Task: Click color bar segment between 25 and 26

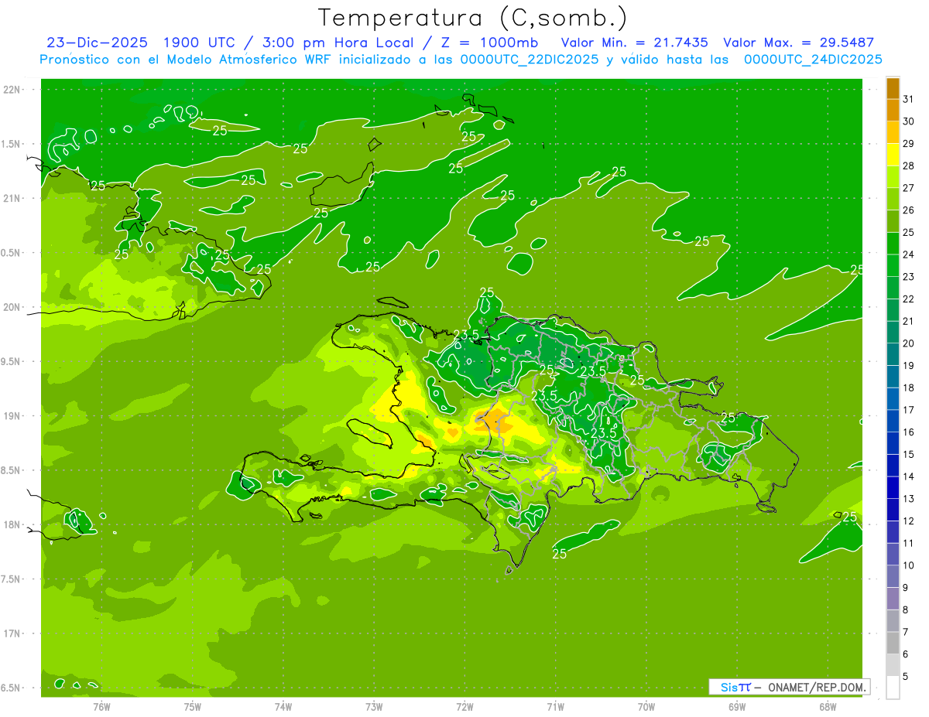Action: point(893,221)
